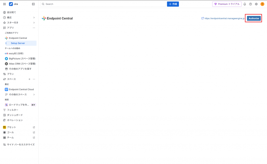
Task: Open the Premium トライアル button
Action: 227,4
